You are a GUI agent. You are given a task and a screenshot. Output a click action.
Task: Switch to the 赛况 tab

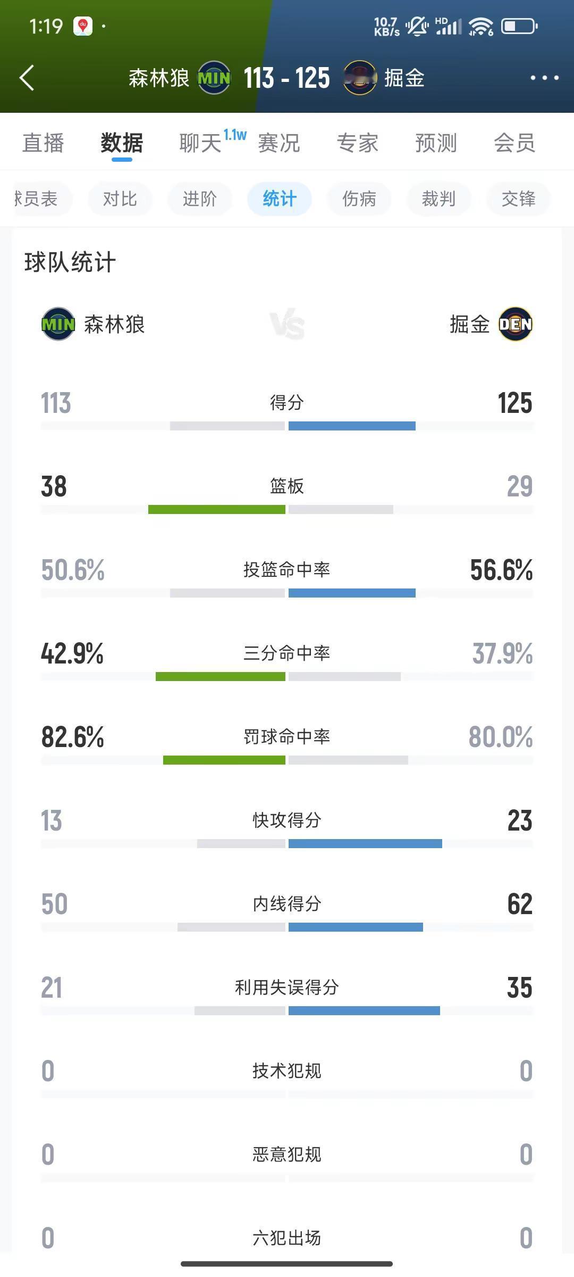279,143
